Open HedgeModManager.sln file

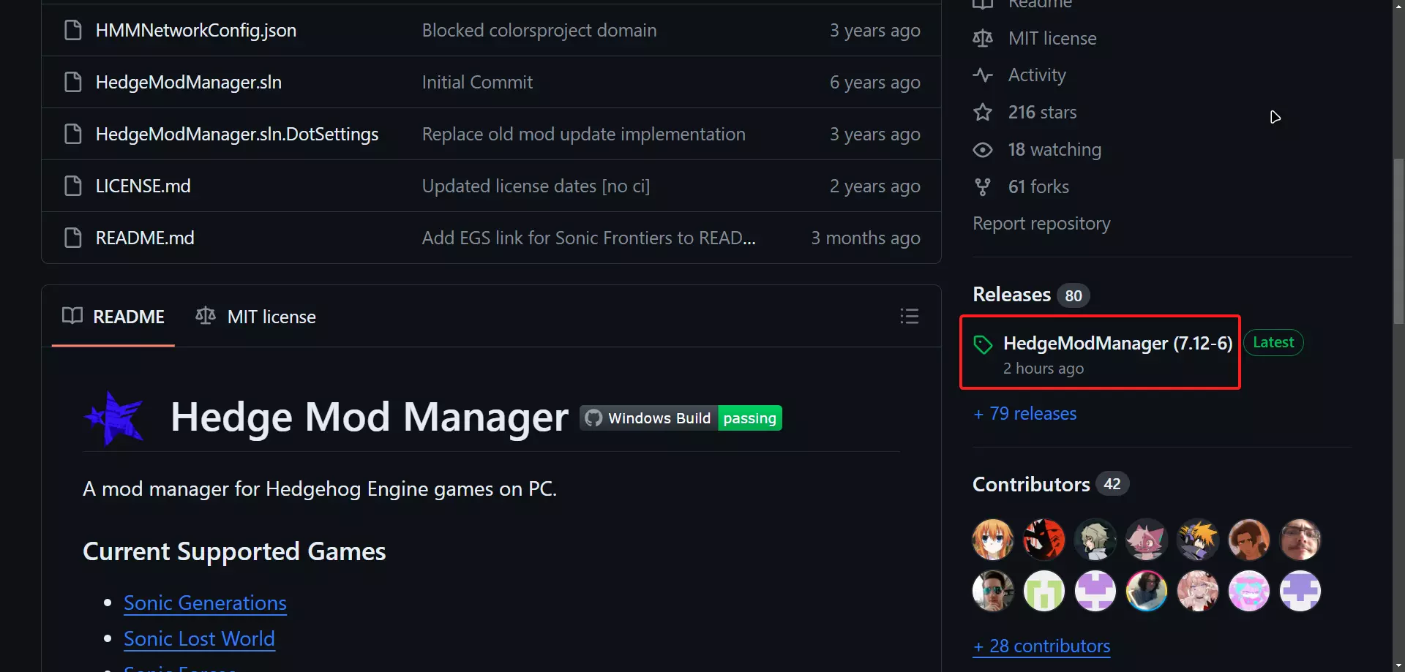(x=188, y=82)
